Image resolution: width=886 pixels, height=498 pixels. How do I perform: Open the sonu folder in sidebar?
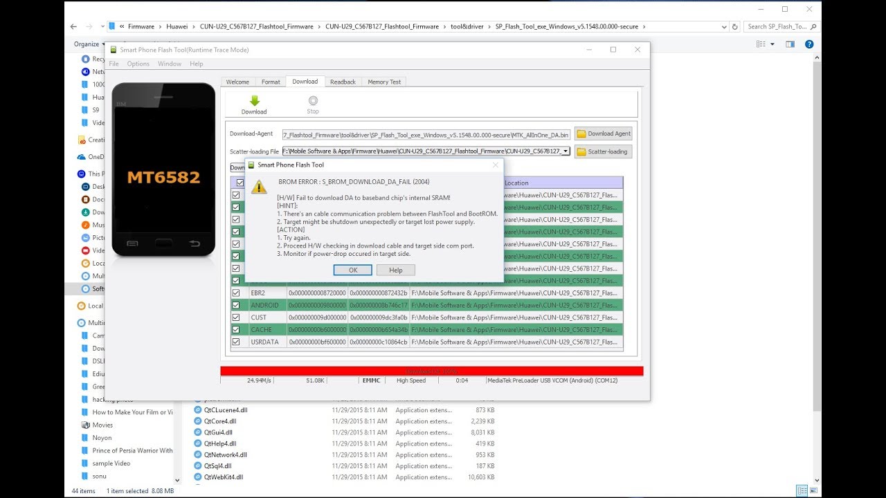click(94, 476)
